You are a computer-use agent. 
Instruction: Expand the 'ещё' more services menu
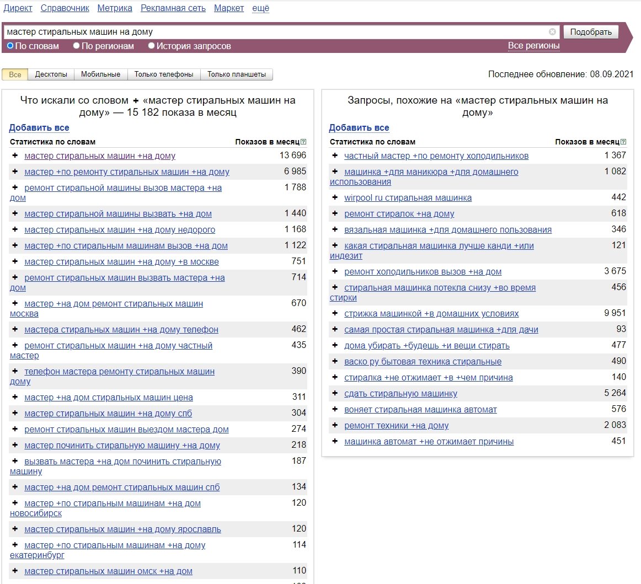[261, 8]
